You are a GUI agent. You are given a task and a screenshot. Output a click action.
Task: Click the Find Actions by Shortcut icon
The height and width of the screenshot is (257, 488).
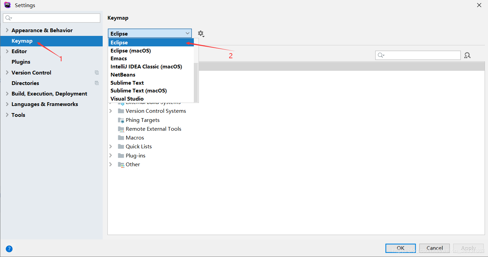point(468,55)
